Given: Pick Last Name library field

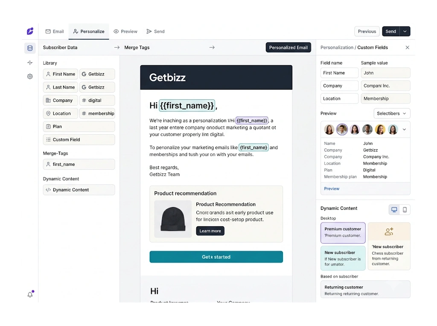Looking at the screenshot, I should [61, 87].
